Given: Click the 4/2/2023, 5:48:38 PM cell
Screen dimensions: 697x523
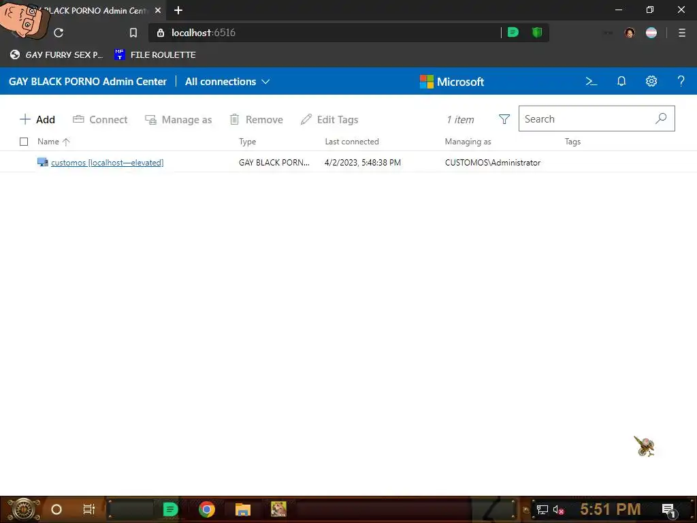Looking at the screenshot, I should click(363, 162).
